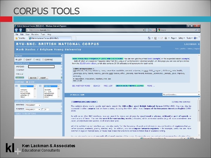
Task: Click the blue Help icon in command bar
Action: click(195, 38)
